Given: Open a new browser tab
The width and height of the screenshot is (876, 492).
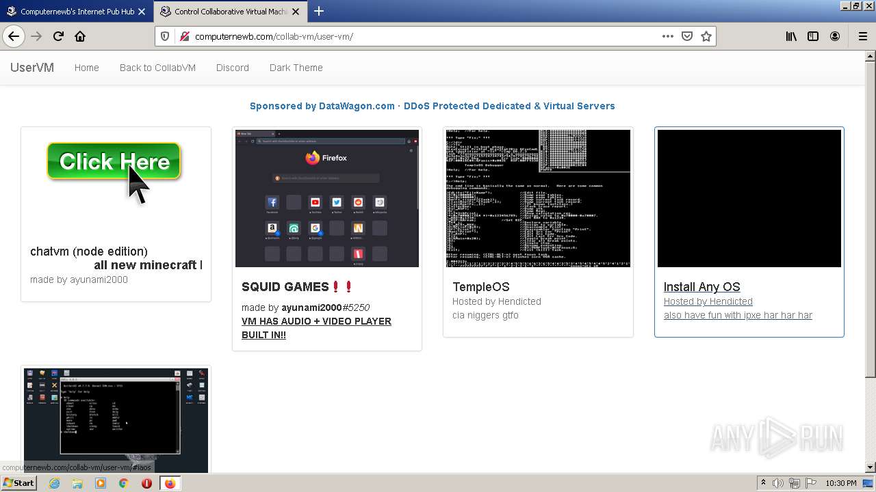Looking at the screenshot, I should [x=319, y=11].
